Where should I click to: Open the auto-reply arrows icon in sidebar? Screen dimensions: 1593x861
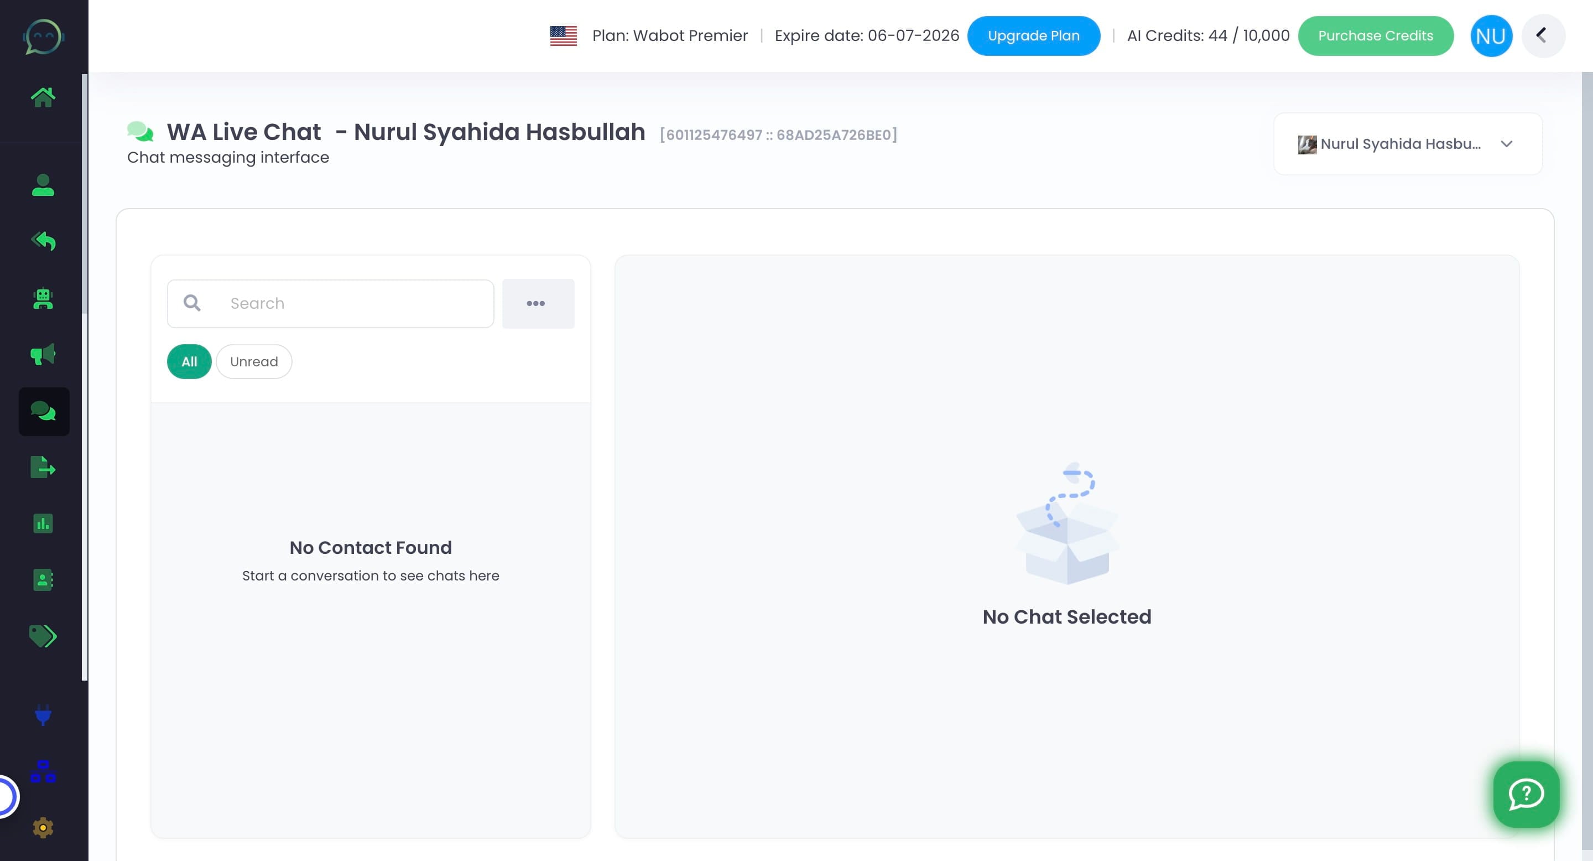43,241
